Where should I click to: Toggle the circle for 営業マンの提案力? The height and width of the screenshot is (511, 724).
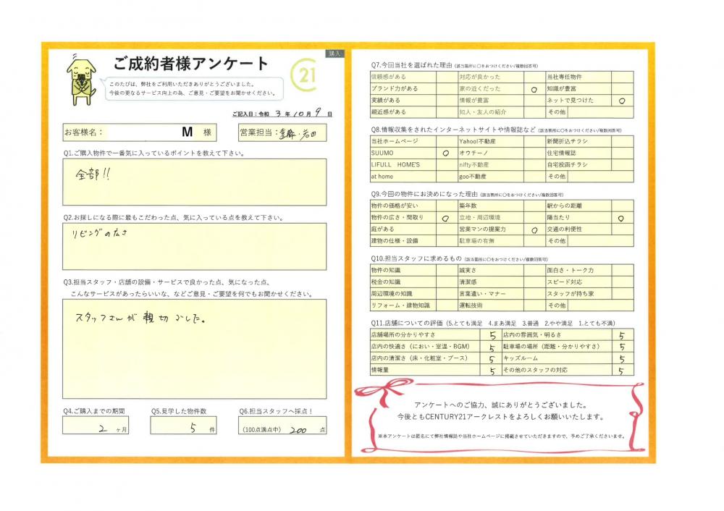533,229
